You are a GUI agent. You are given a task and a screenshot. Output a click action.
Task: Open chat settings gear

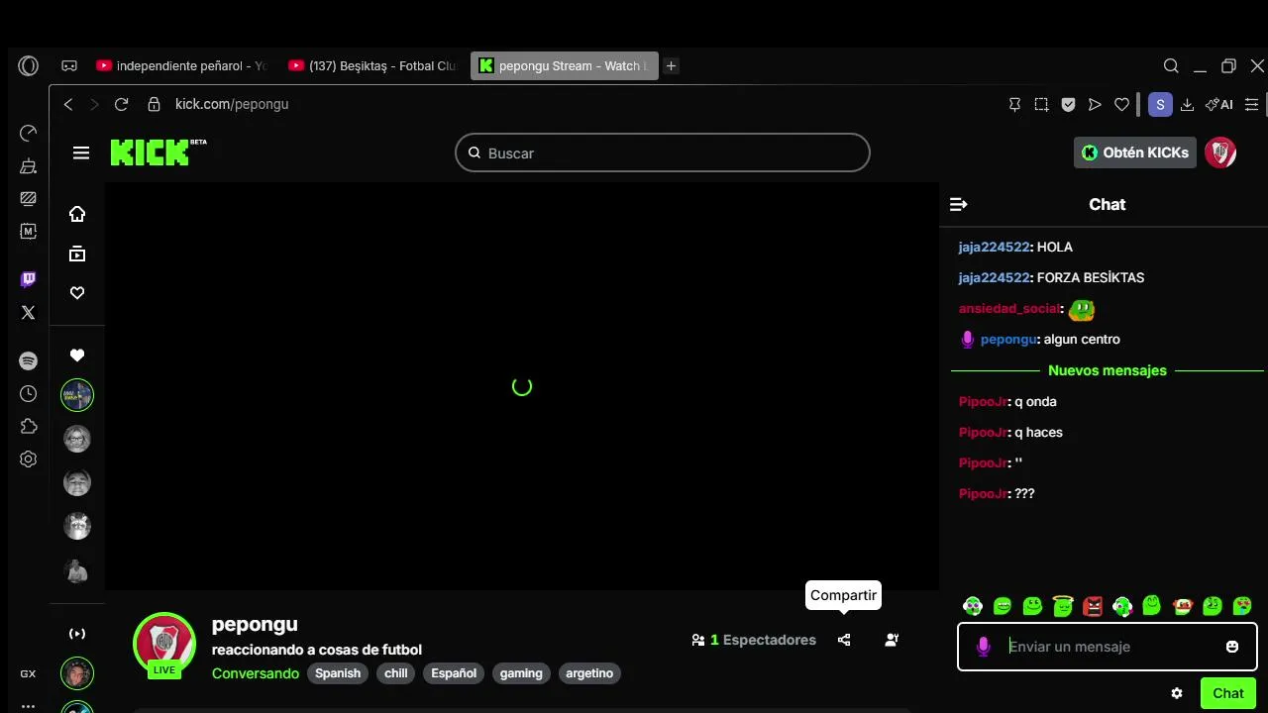(x=1177, y=693)
